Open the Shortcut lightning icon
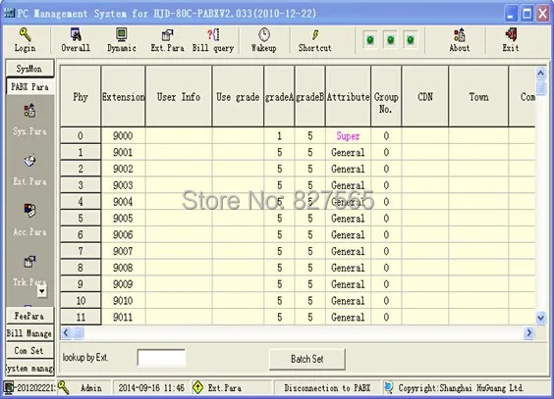This screenshot has height=399, width=554. 315,35
